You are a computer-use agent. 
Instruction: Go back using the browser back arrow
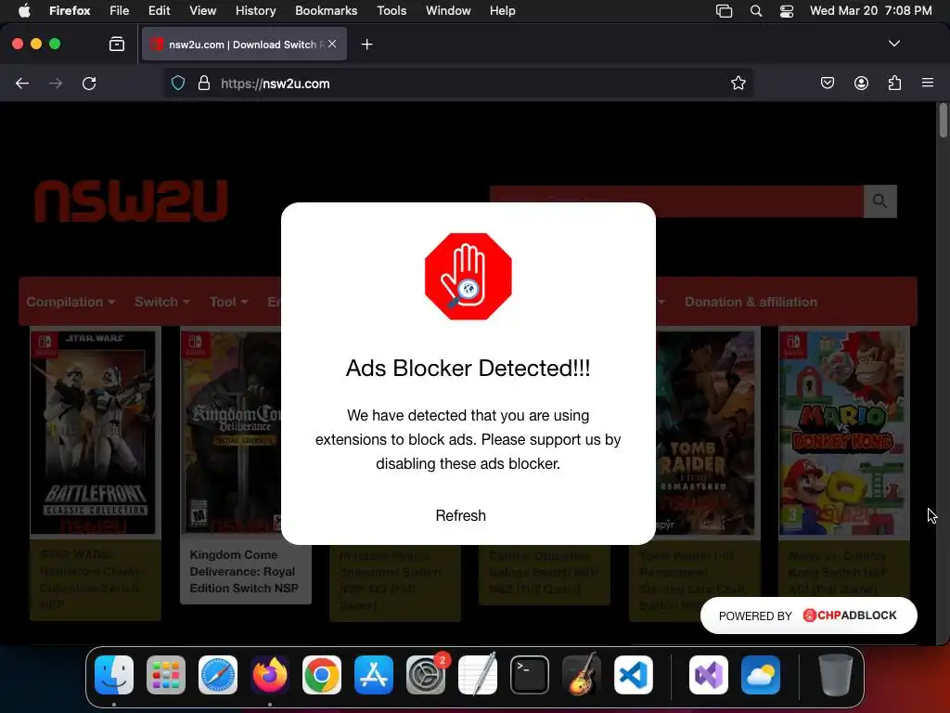pos(22,84)
